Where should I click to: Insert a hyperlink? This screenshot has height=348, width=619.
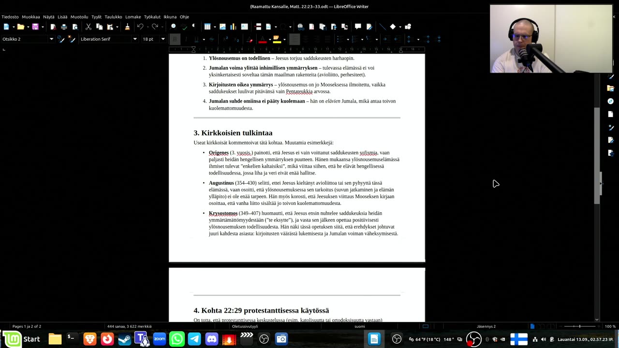[x=300, y=27]
